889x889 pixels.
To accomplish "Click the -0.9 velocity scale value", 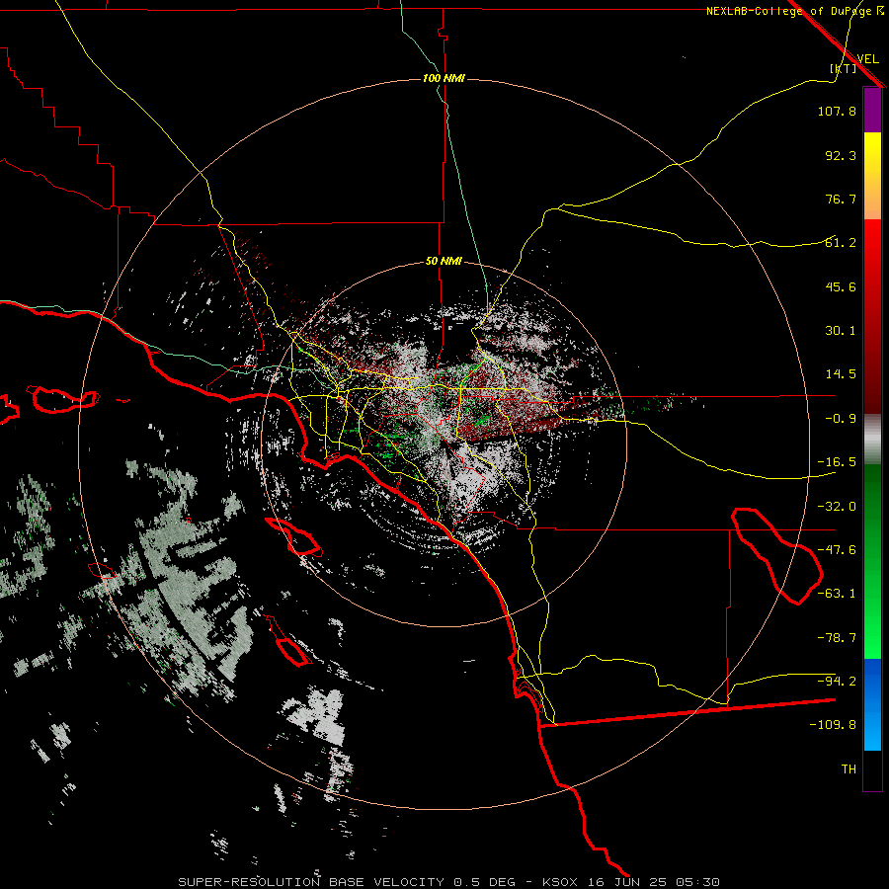I will (841, 419).
